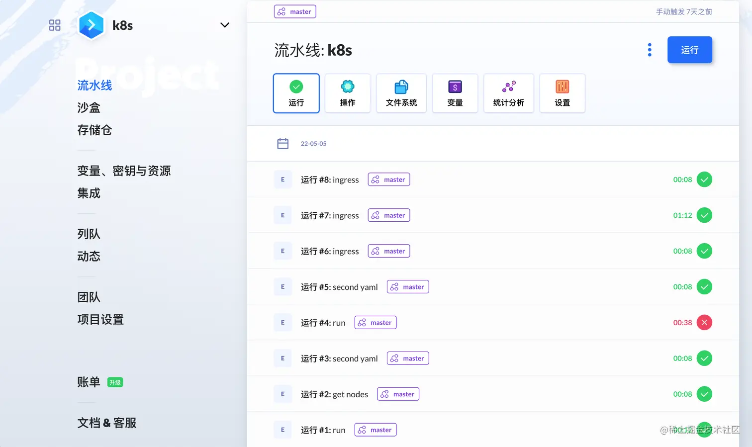
Task: Click the calendar icon beside 22-05-05
Action: (x=283, y=143)
